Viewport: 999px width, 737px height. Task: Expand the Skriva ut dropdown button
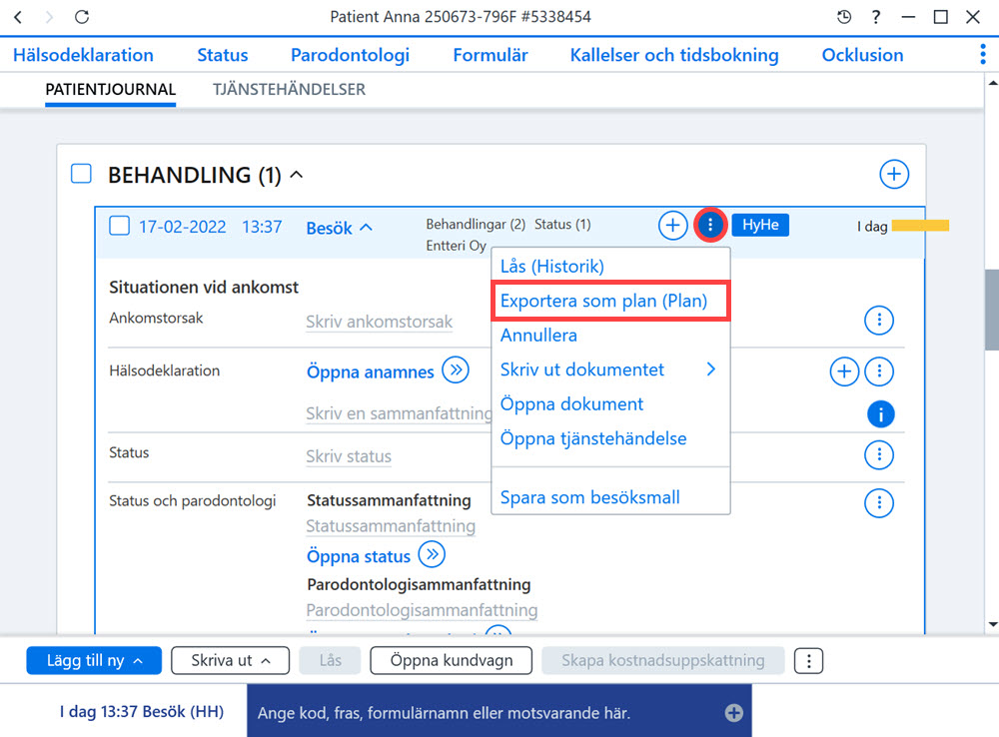pyautogui.click(x=230, y=660)
